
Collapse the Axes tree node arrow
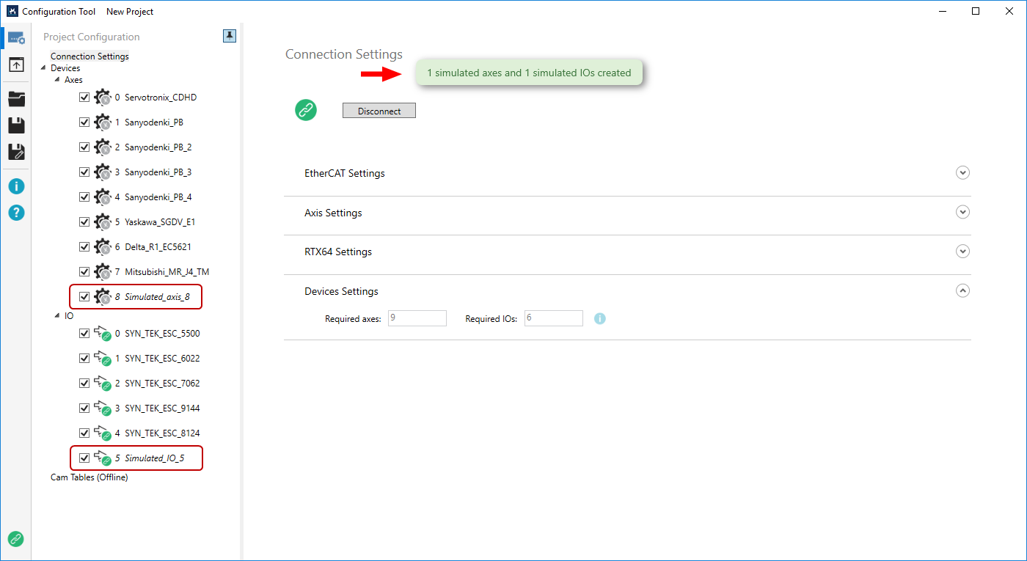[x=57, y=79]
